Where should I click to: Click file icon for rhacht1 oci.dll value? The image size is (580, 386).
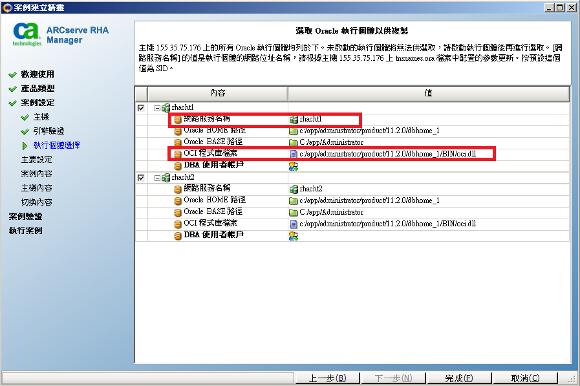coord(294,154)
